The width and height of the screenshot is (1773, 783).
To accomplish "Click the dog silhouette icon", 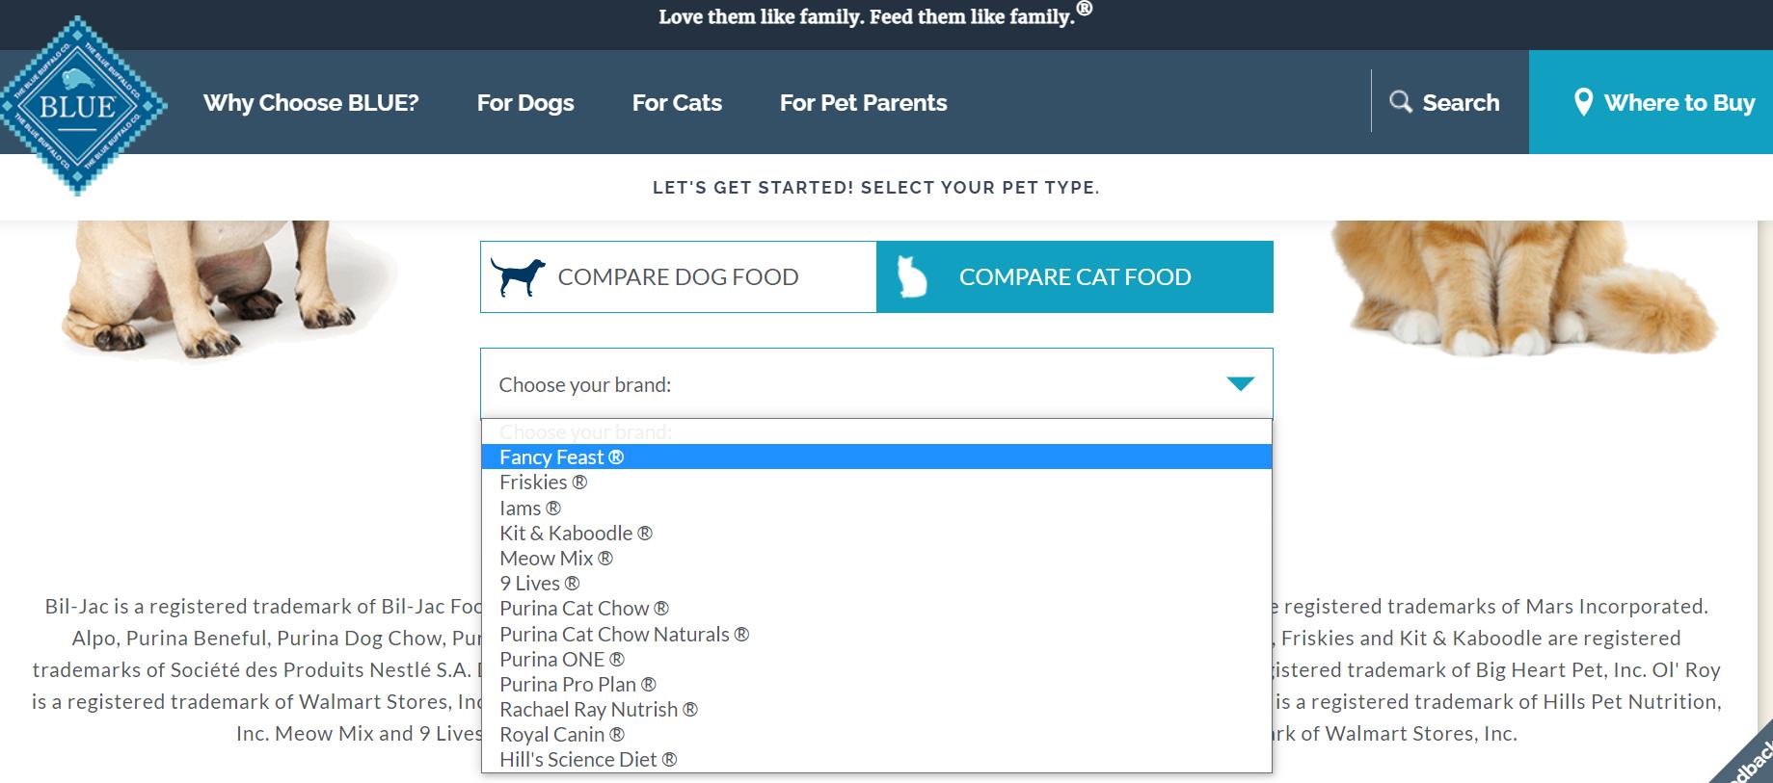I will tap(517, 276).
